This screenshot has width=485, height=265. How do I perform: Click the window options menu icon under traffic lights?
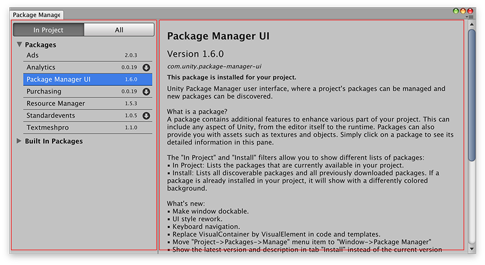click(x=469, y=17)
